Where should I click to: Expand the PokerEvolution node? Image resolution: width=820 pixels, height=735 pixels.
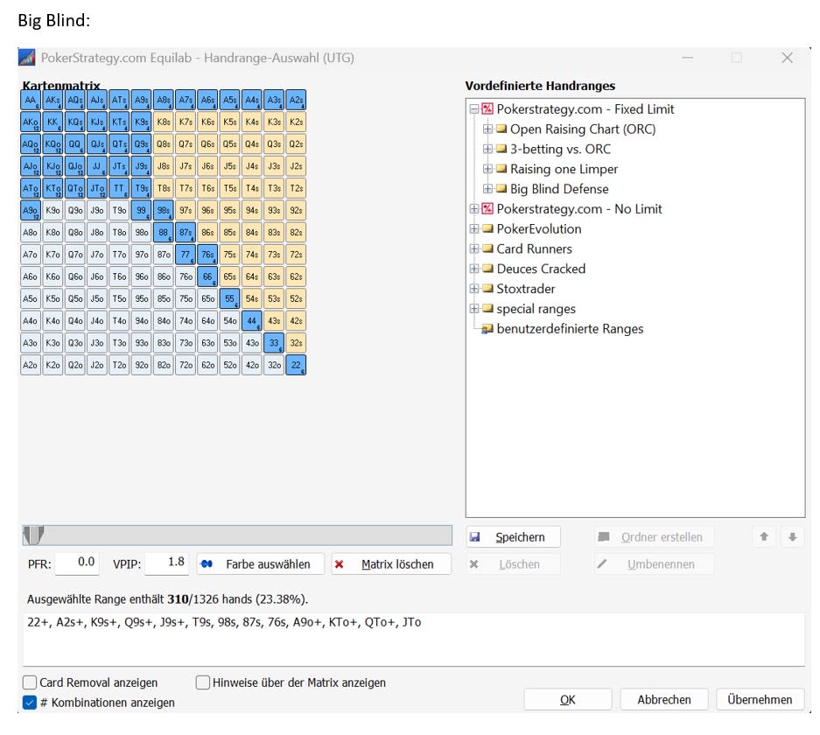473,228
